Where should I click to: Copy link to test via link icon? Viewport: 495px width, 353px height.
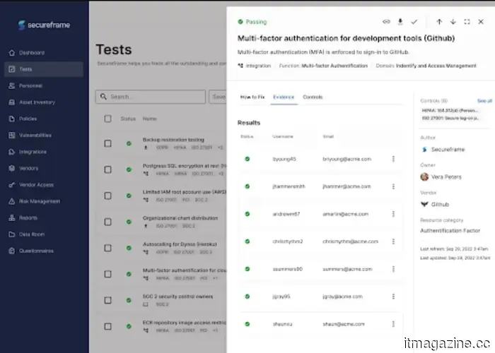tap(386, 22)
